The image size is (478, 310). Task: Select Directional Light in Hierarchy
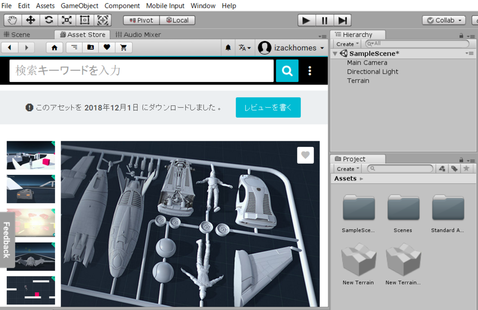[373, 72]
